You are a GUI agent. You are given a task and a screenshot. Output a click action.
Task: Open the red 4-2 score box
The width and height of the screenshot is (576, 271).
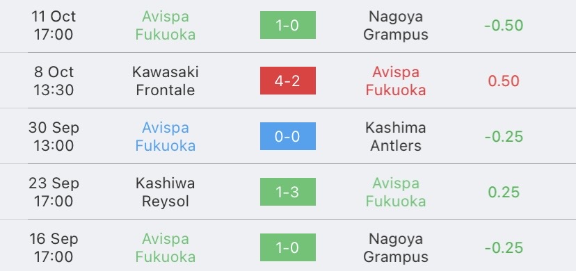tap(287, 81)
